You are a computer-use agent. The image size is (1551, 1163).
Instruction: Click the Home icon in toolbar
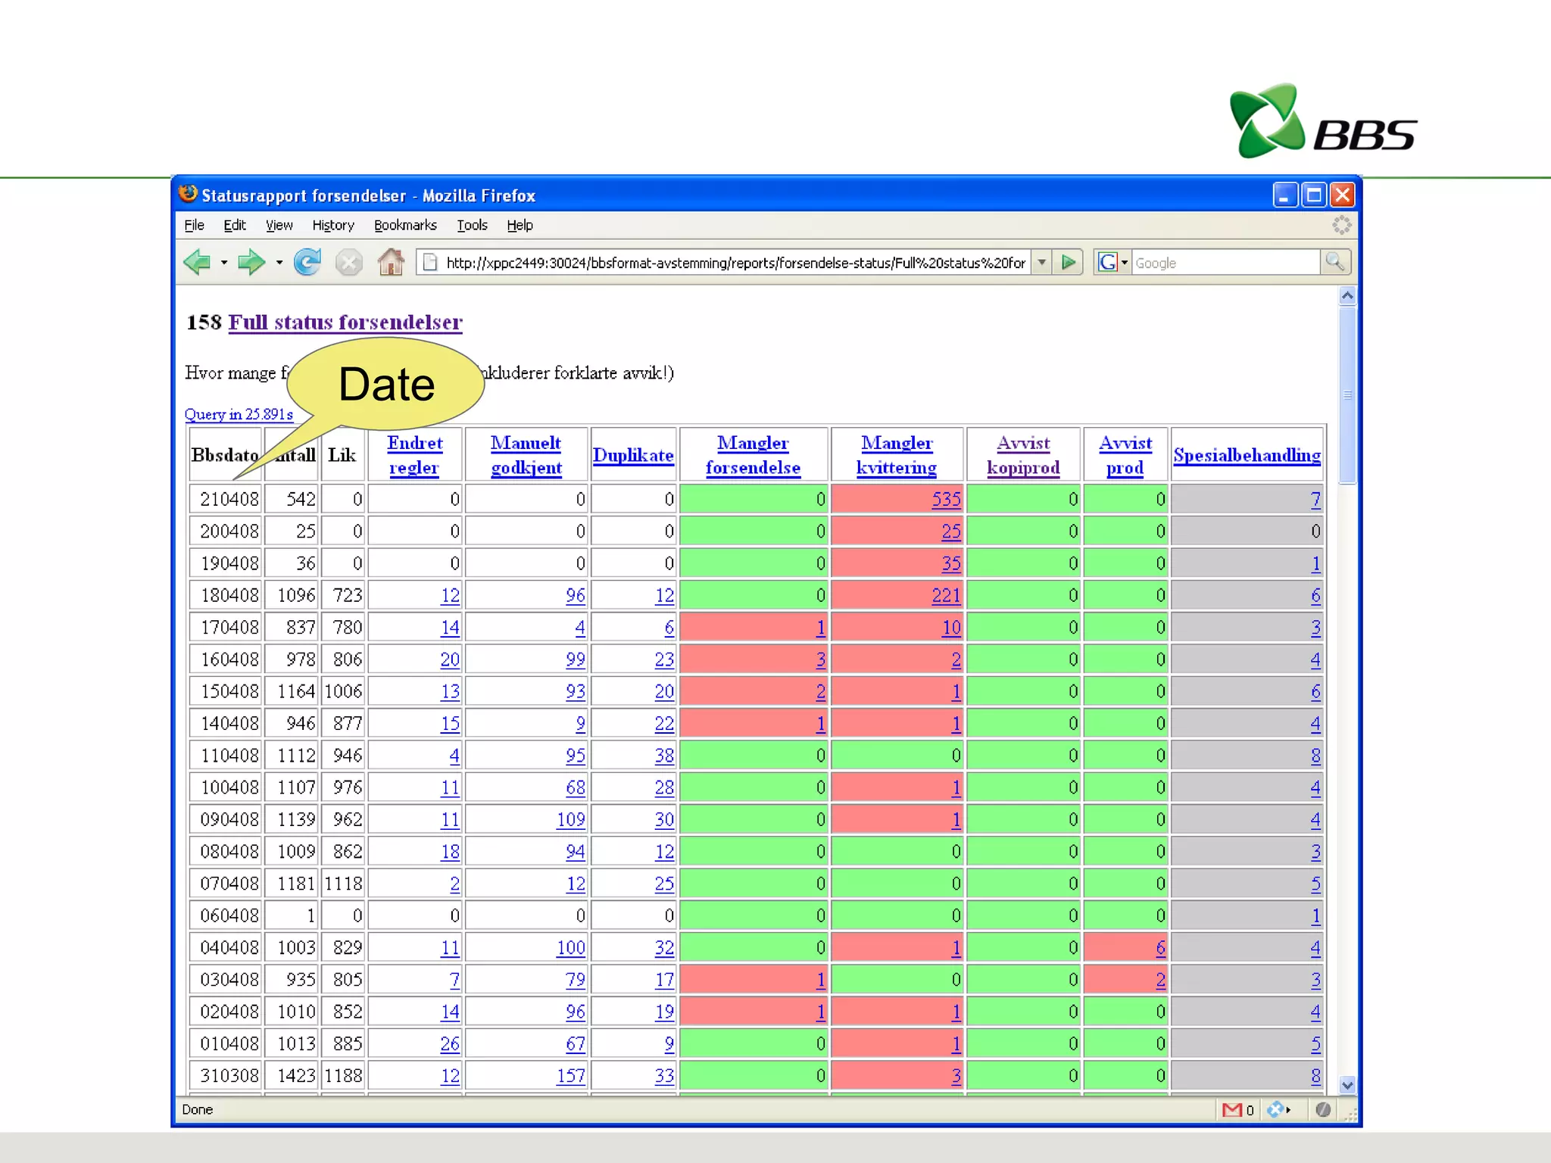391,263
